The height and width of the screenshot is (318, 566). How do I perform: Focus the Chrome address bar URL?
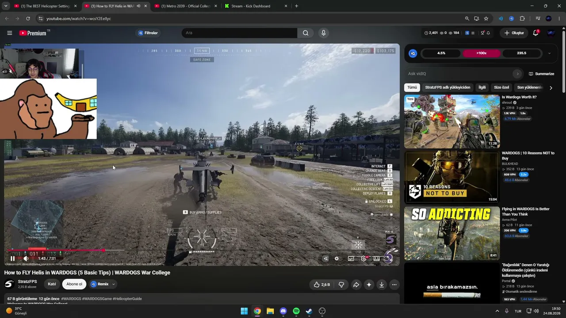click(x=79, y=19)
